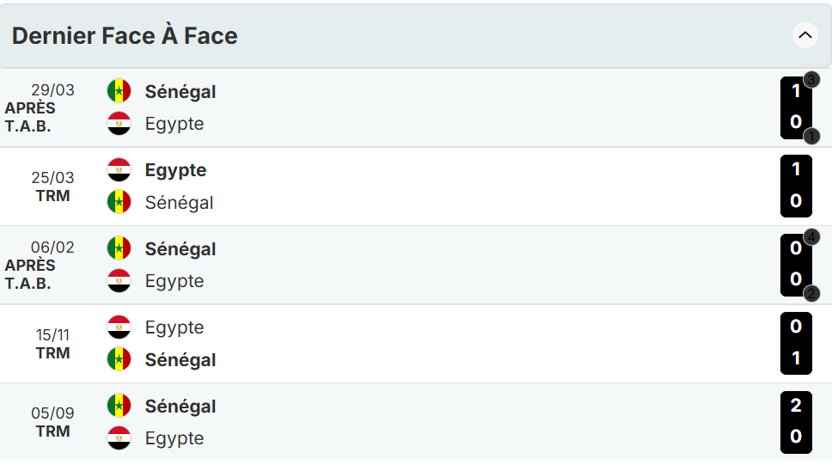Collapse the Dernier Face À Face section
Screen dimensions: 838x465
click(804, 36)
